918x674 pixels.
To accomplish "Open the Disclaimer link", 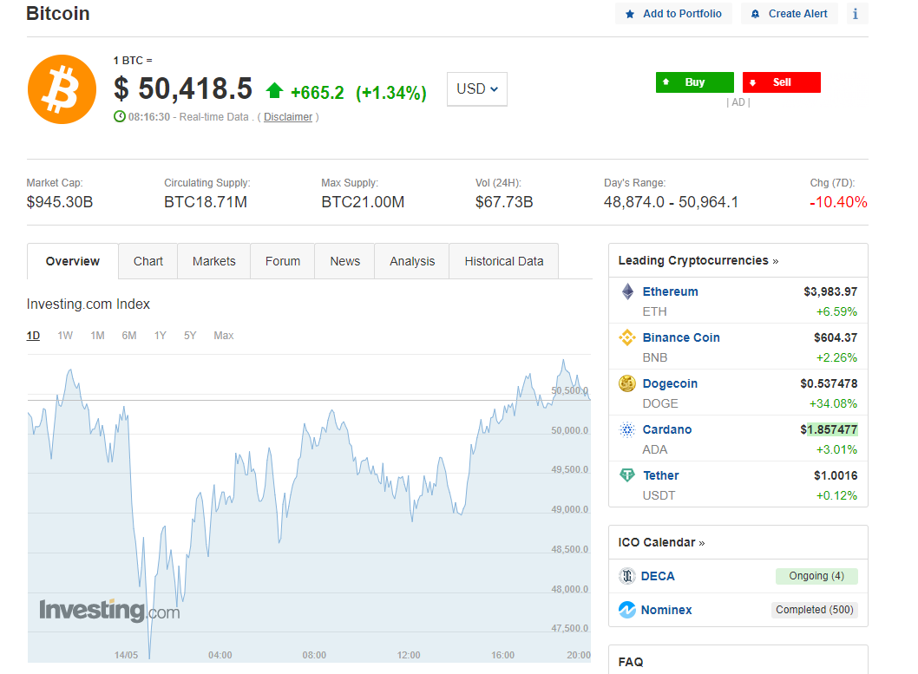I will [x=288, y=117].
